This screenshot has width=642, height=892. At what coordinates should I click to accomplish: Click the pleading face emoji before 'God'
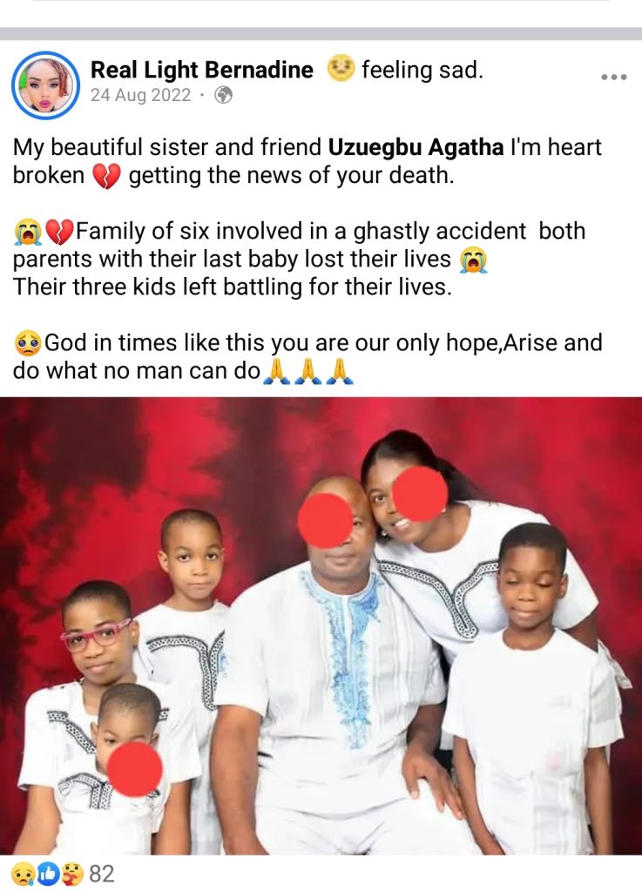pyautogui.click(x=27, y=343)
